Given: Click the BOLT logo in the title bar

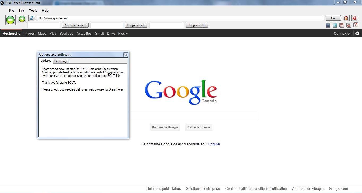Looking at the screenshot, I should 2,3.
